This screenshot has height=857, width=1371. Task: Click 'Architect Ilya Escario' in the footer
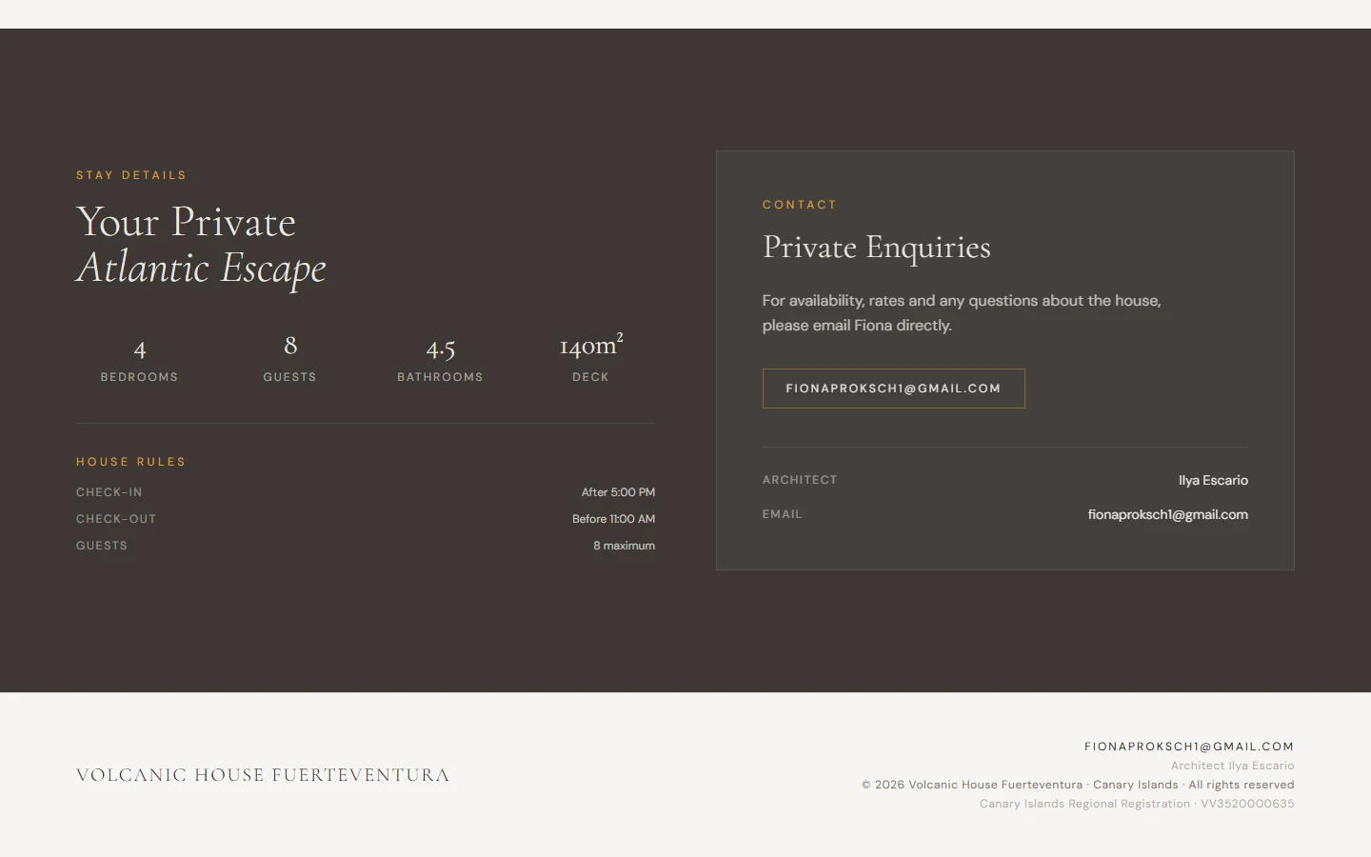coord(1232,766)
